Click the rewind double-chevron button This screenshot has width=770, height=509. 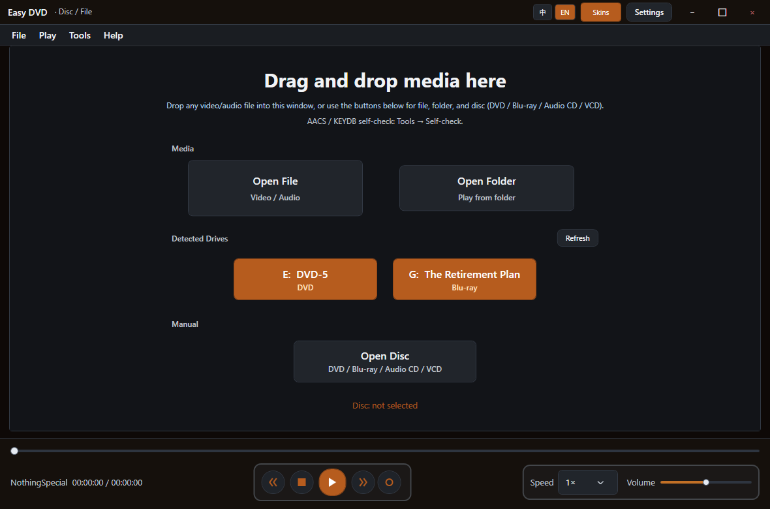273,482
